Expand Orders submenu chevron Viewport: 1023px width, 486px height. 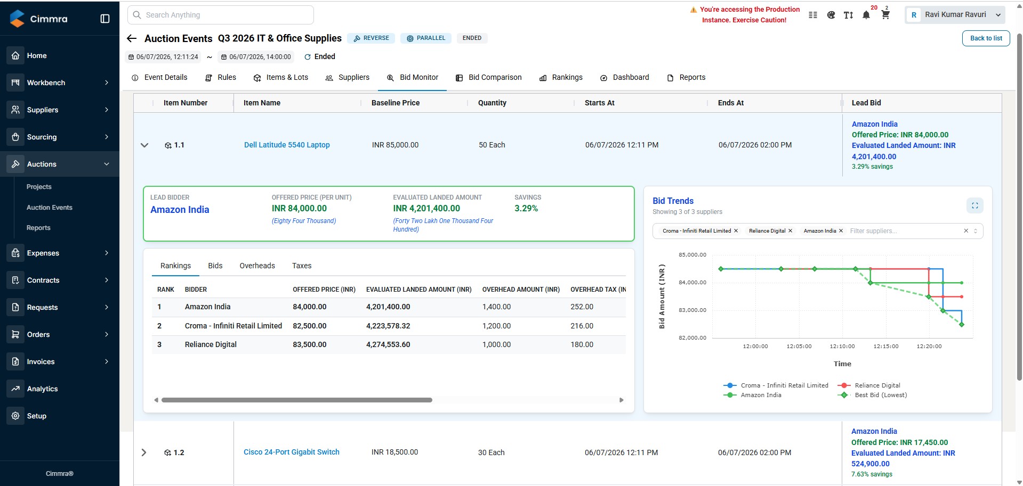pyautogui.click(x=107, y=334)
